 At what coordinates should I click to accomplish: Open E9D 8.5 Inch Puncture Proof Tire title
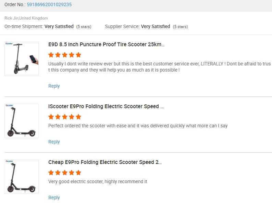107,45
